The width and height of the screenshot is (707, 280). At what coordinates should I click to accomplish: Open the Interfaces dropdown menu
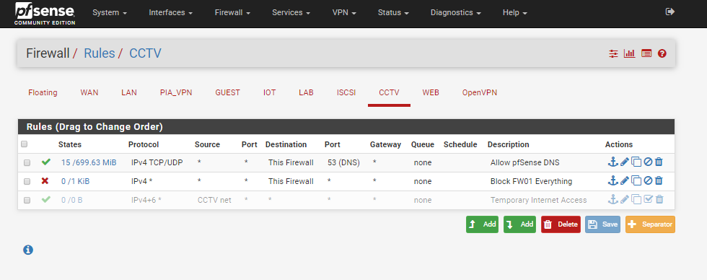click(x=170, y=13)
